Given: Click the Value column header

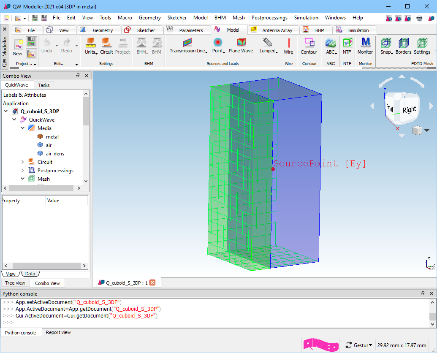Looking at the screenshot, I should point(53,201).
